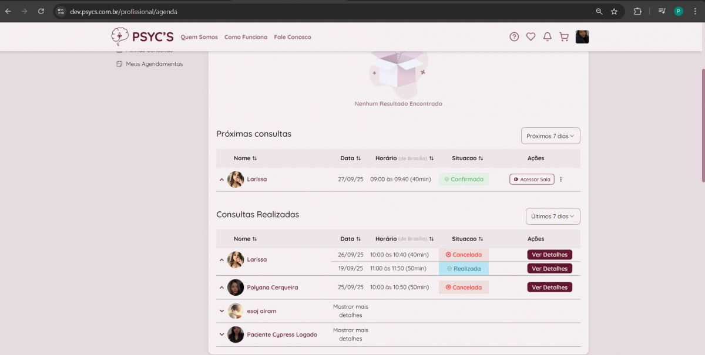Click the Acessar Sala button
This screenshot has width=705, height=355.
(x=532, y=180)
